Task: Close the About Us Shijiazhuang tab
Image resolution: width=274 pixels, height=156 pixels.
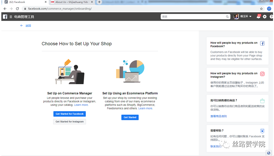Action: [92, 2]
